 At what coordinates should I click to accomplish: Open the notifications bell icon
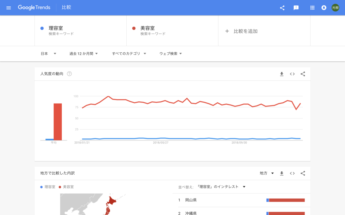pos(324,8)
